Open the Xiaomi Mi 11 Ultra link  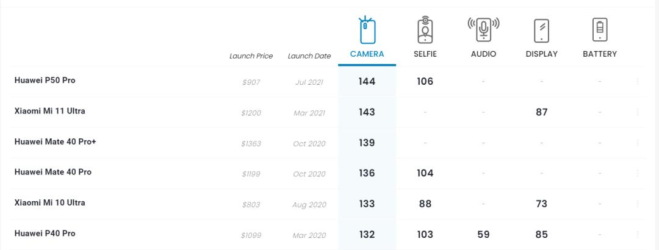pyautogui.click(x=50, y=111)
